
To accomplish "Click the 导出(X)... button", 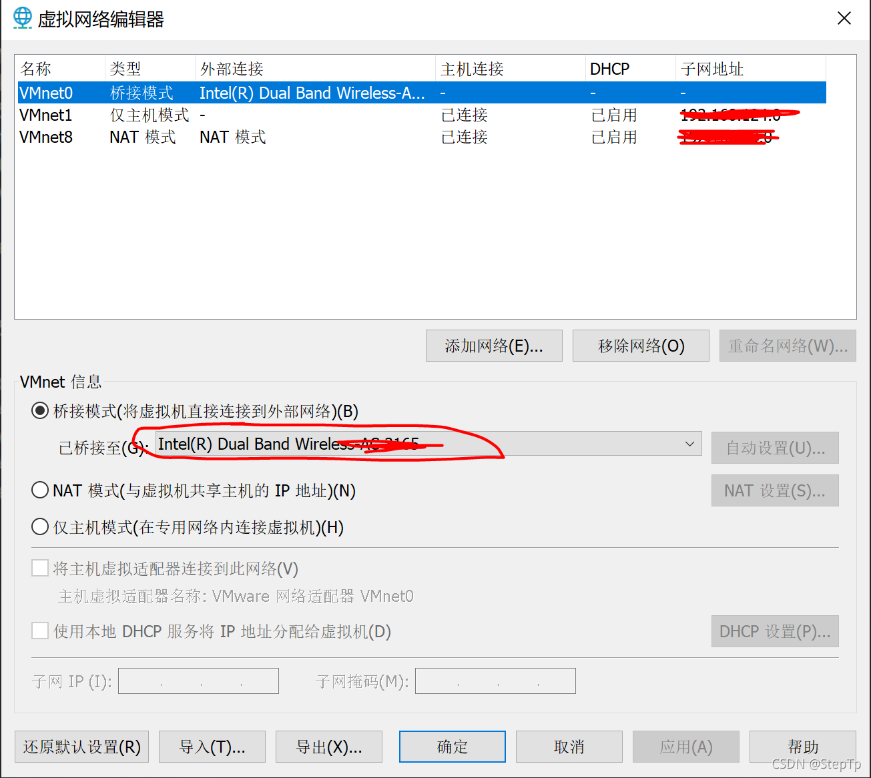I will pyautogui.click(x=329, y=747).
